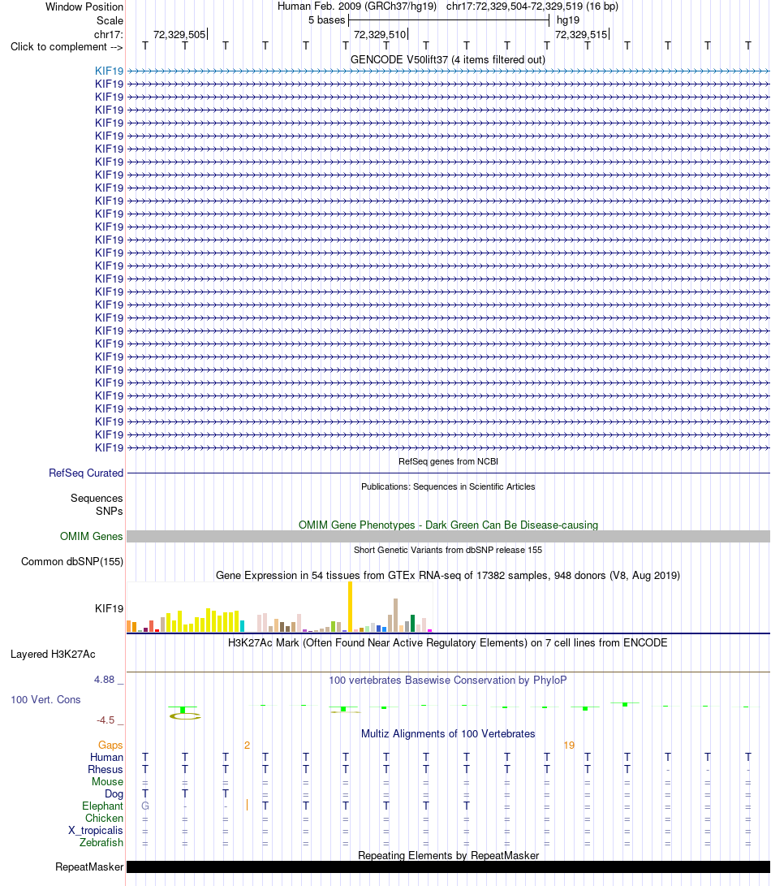Click the black RepeatMasker bar
Viewport: 771px width, 886px height.
click(x=448, y=867)
